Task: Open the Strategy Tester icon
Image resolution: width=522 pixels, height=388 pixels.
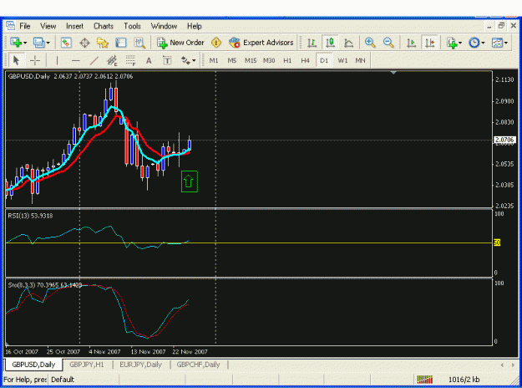Action: [139, 43]
